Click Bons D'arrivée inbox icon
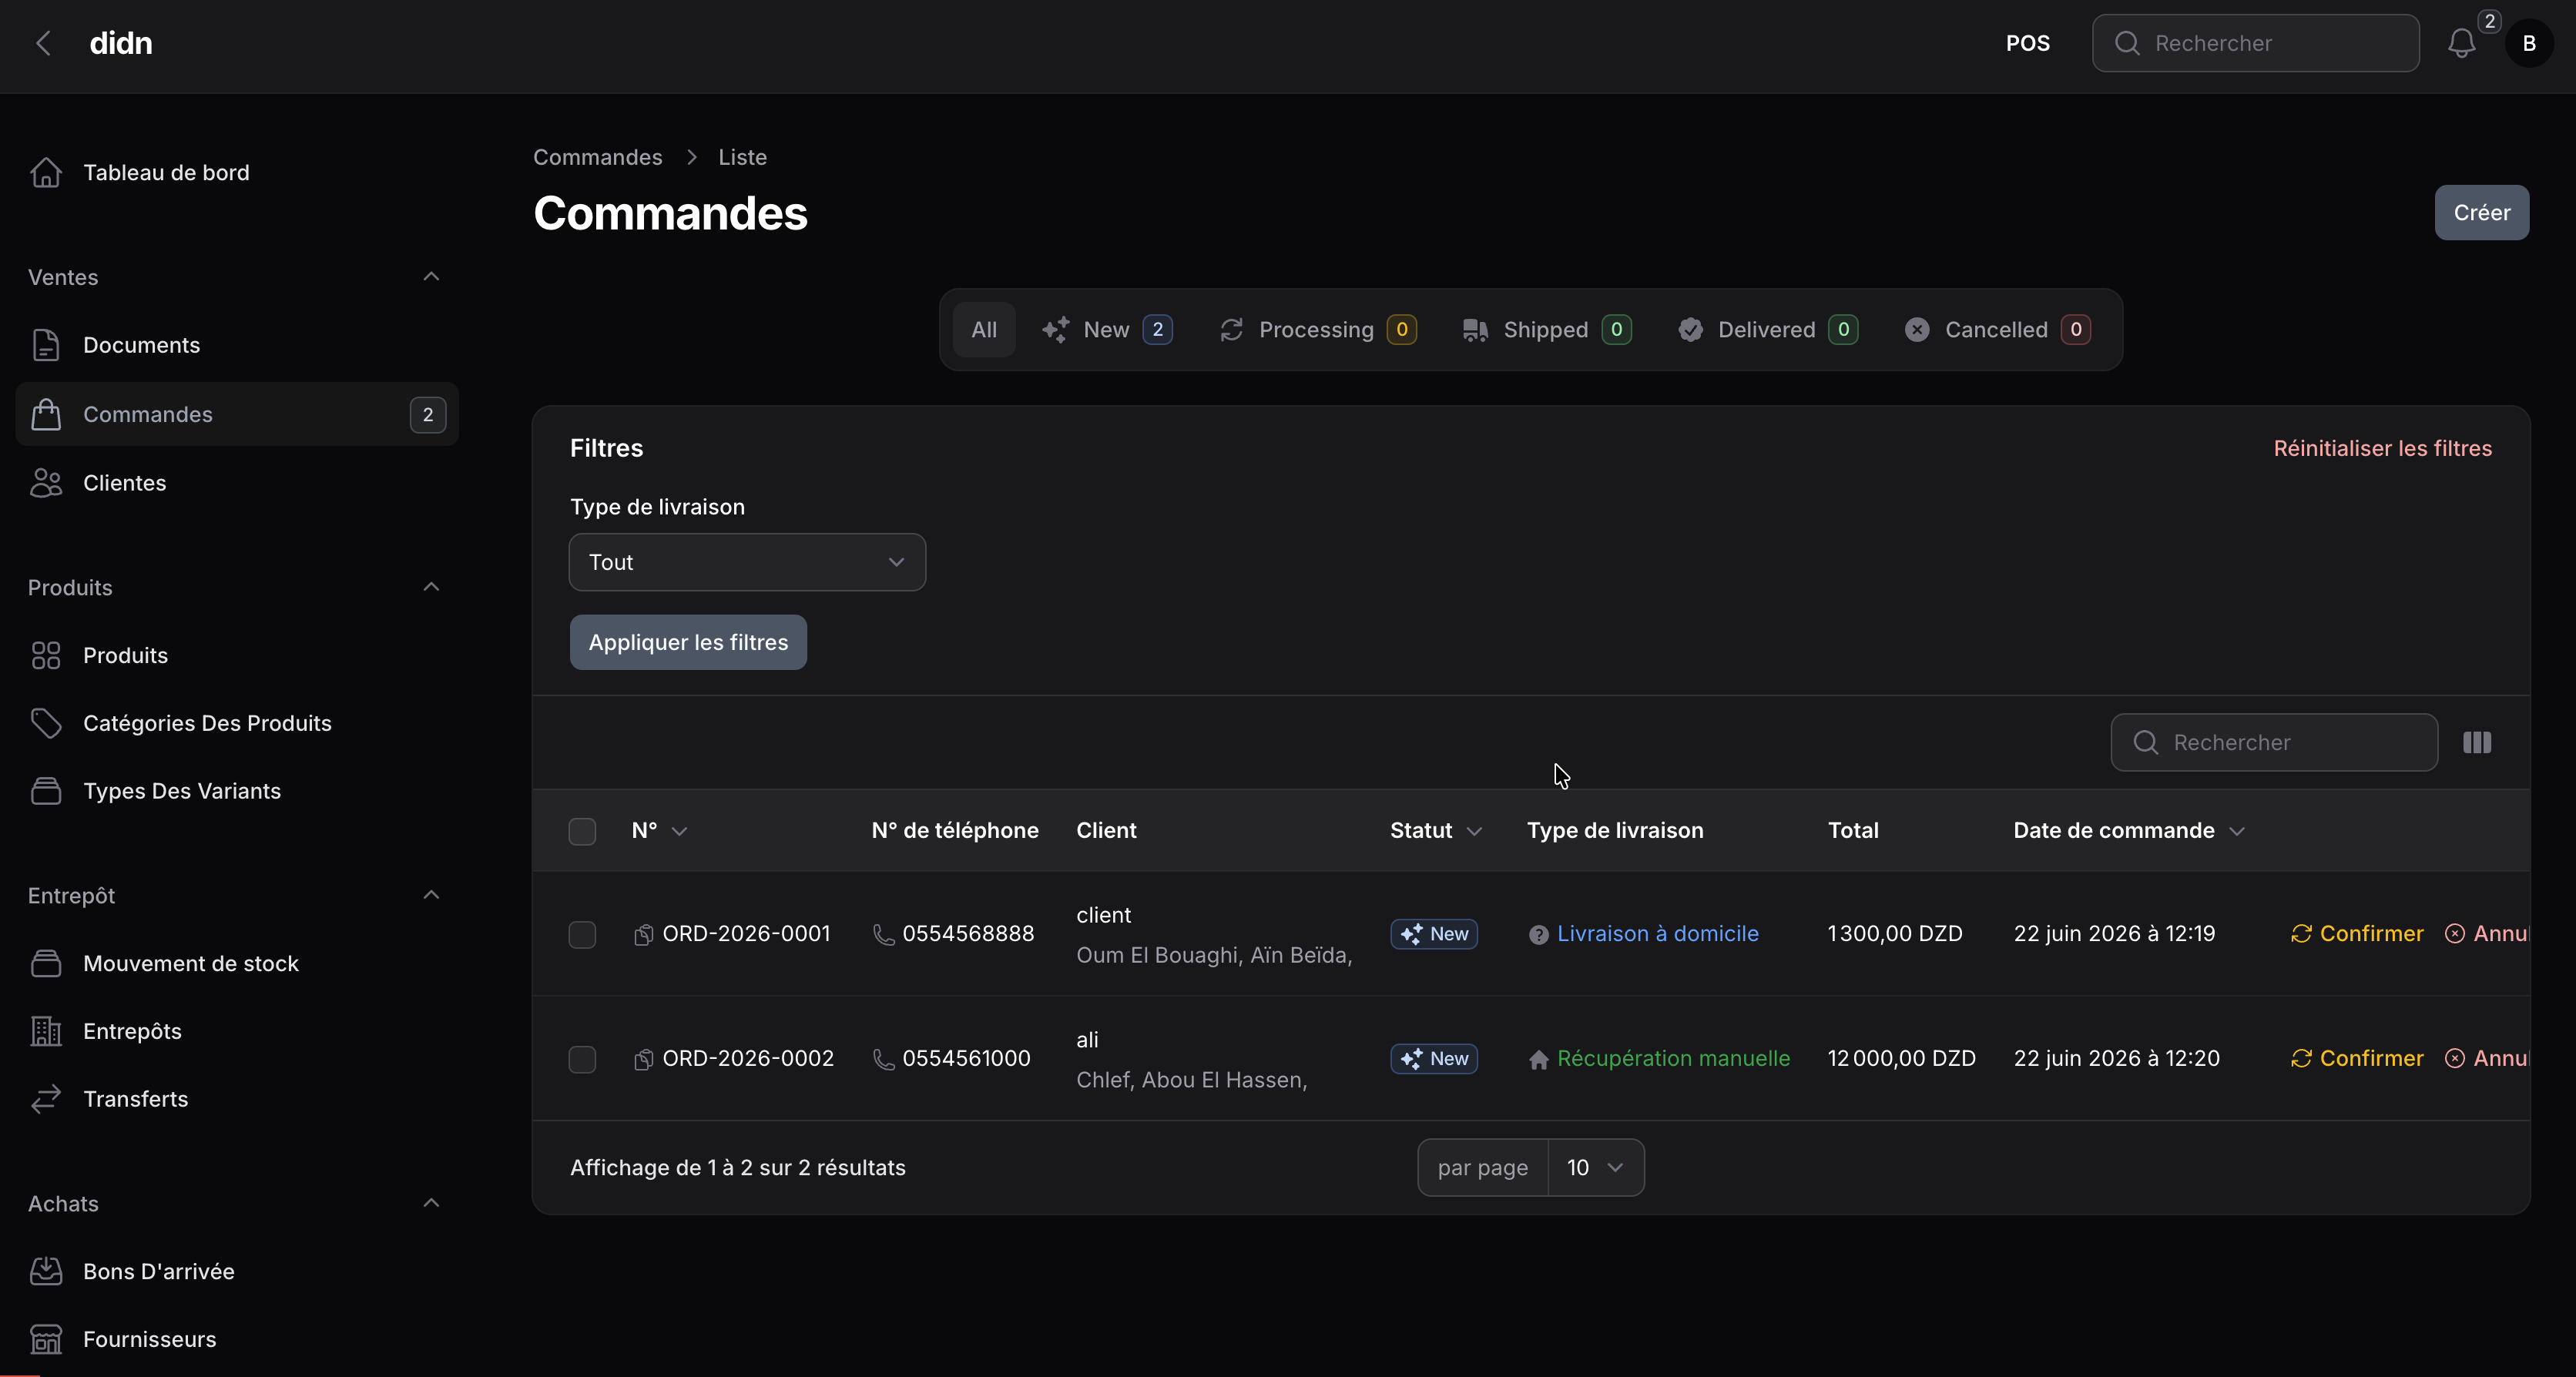Screen dimensions: 2576x1377 pyautogui.click(x=46, y=1271)
